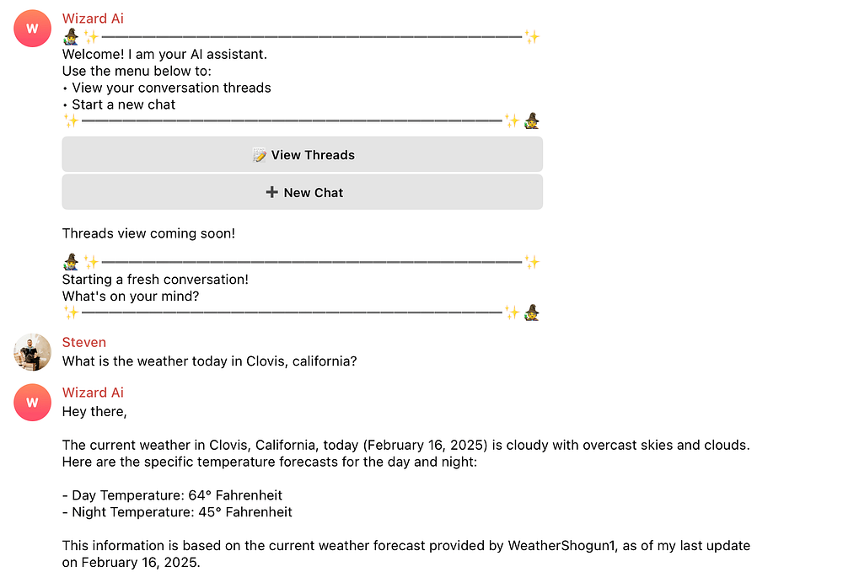Open Wizard Ai name above weather reply
Image resolution: width=843 pixels, height=588 pixels.
point(93,393)
